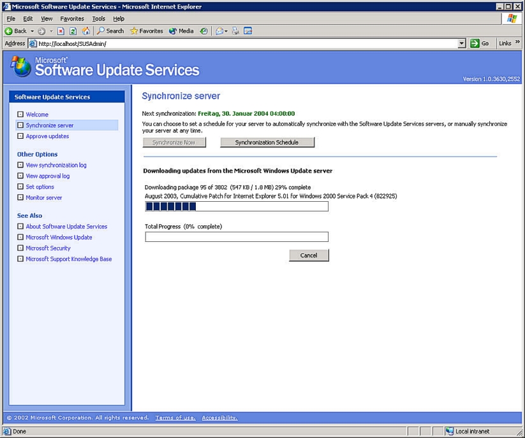Open View approval log
Image resolution: width=525 pixels, height=438 pixels.
point(48,176)
